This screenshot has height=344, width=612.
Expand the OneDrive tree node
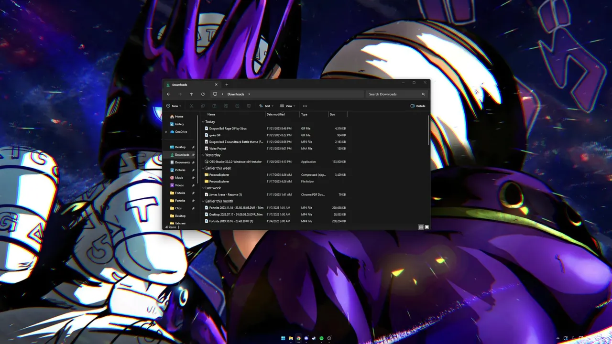coord(166,132)
